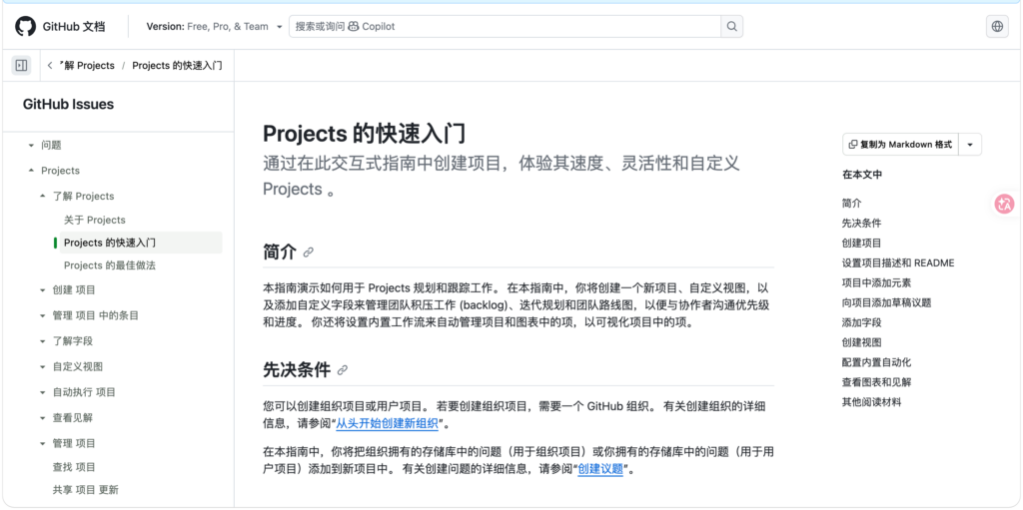Jump to 查看图表和见解 section
1023x510 pixels.
[x=876, y=382]
